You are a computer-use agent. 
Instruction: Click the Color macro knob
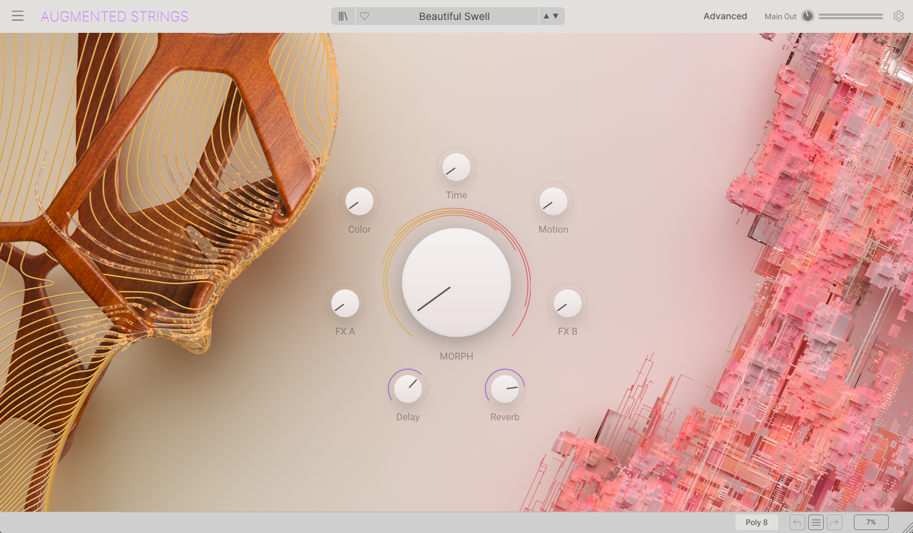pos(359,202)
